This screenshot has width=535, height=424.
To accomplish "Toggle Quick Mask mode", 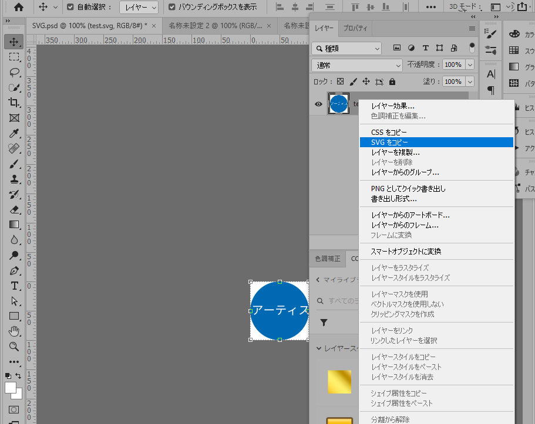I will (14, 409).
